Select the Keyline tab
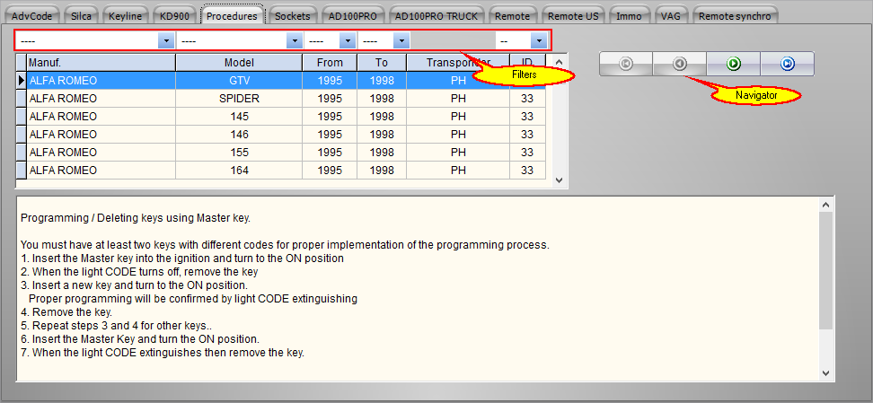Viewport: 873px width, 403px height. (x=125, y=16)
